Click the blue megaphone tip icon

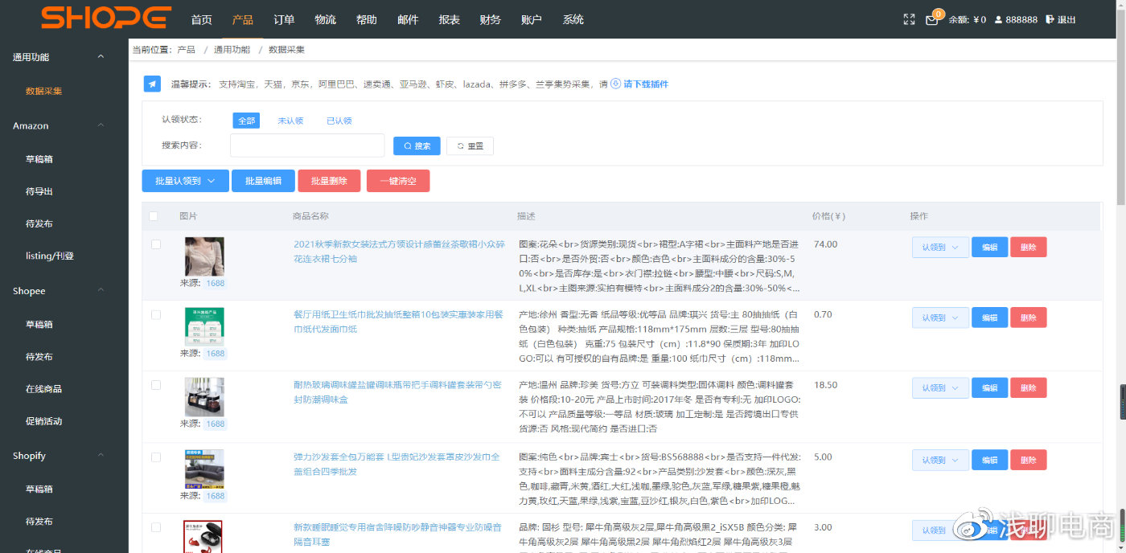[x=152, y=84]
